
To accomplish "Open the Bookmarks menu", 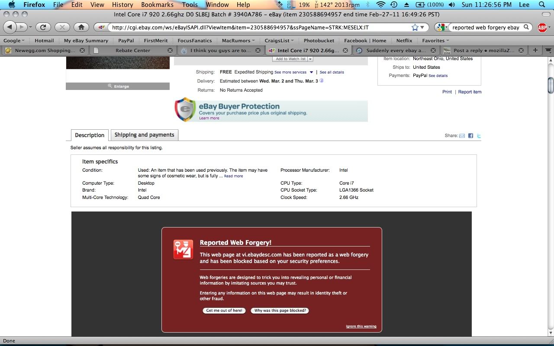I will pyautogui.click(x=157, y=5).
